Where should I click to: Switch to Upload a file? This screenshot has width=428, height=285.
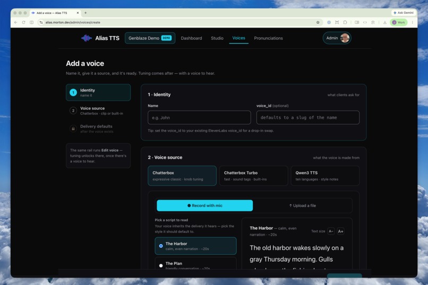click(302, 205)
